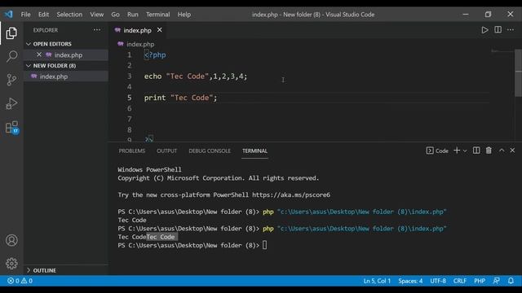
Task: Open errors and warnings status item
Action: coord(20,281)
